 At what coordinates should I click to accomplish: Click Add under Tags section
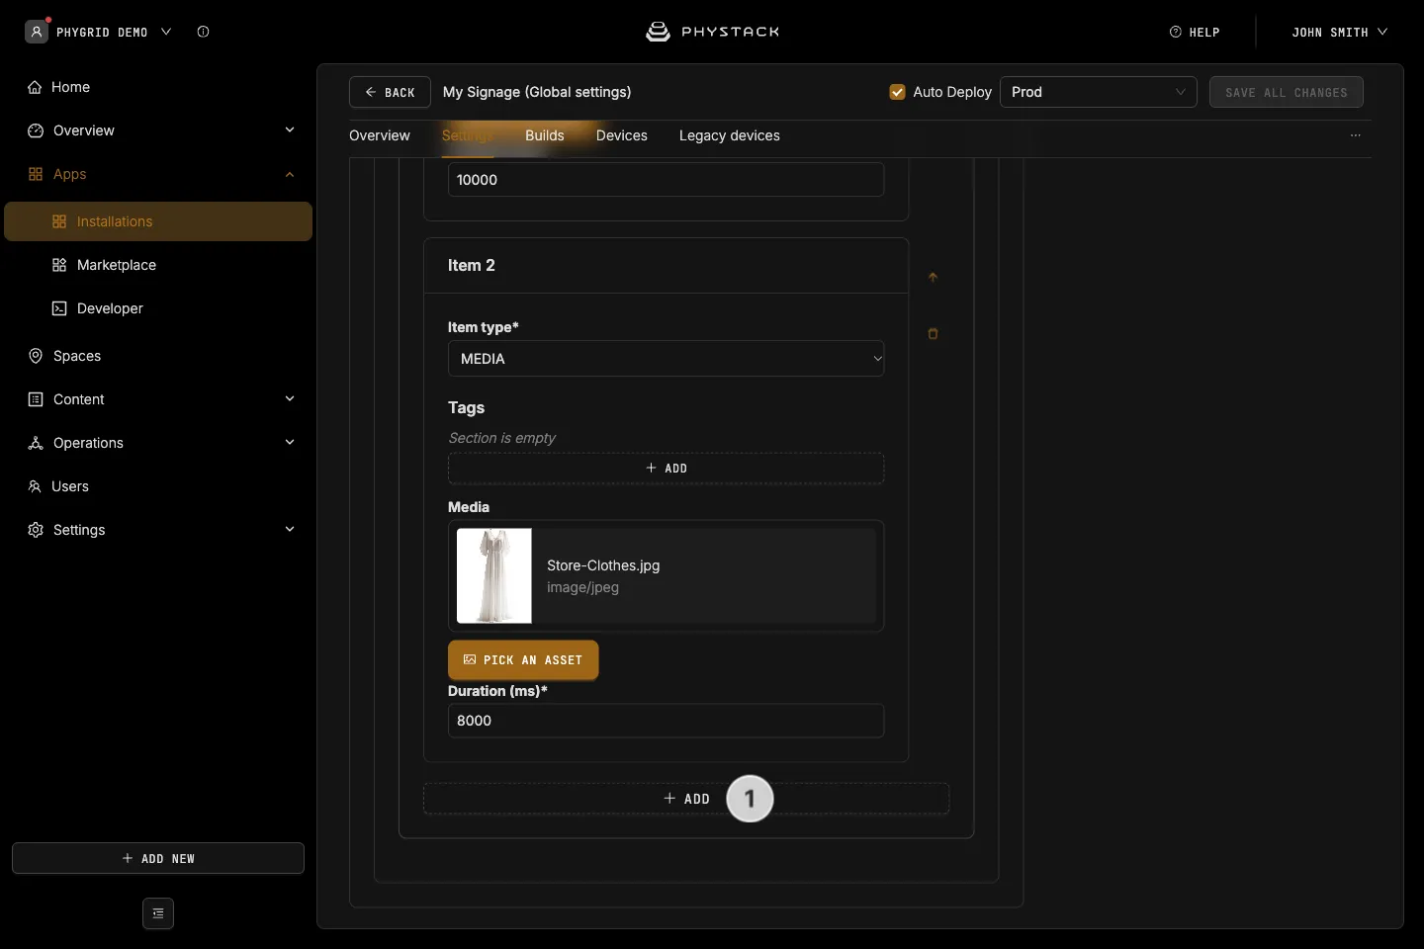coord(667,469)
